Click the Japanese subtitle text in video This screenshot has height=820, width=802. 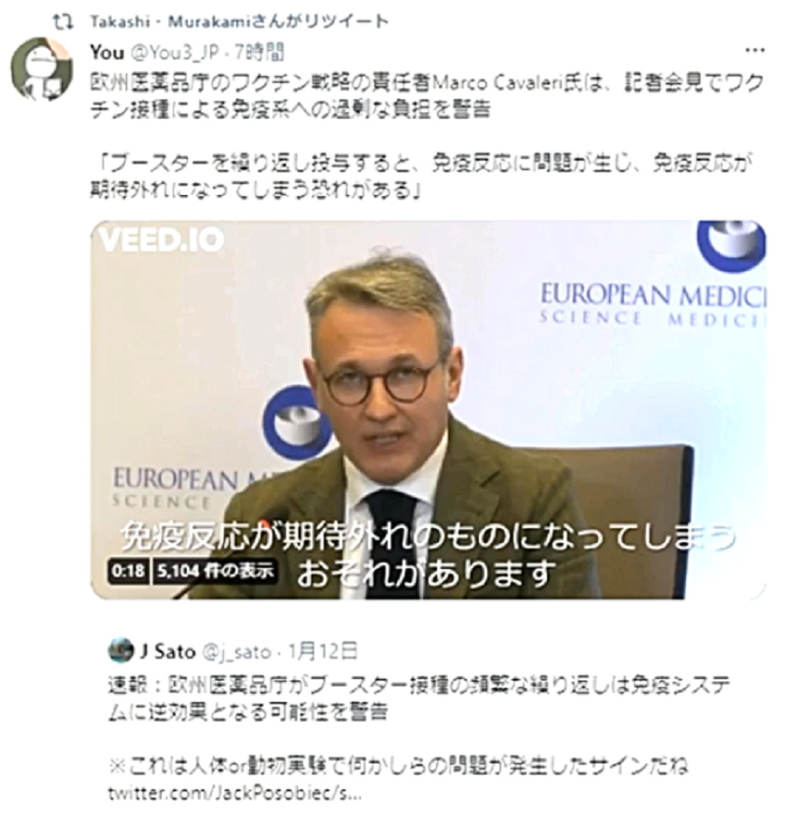[428, 555]
